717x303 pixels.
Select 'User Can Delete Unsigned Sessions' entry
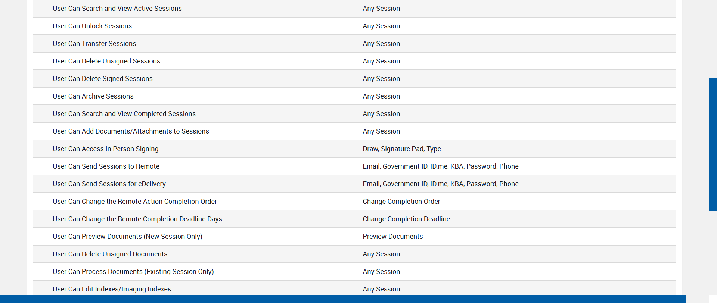(106, 61)
